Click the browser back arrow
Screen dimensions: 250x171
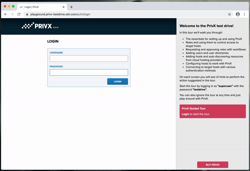(x=6, y=14)
